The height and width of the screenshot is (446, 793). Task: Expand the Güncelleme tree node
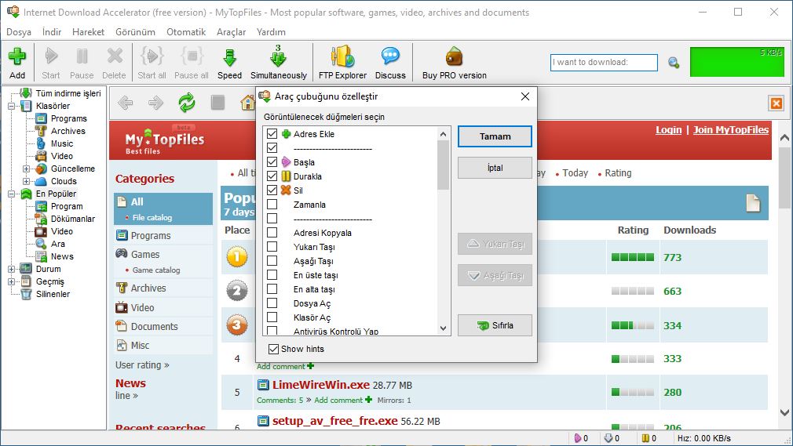click(26, 169)
